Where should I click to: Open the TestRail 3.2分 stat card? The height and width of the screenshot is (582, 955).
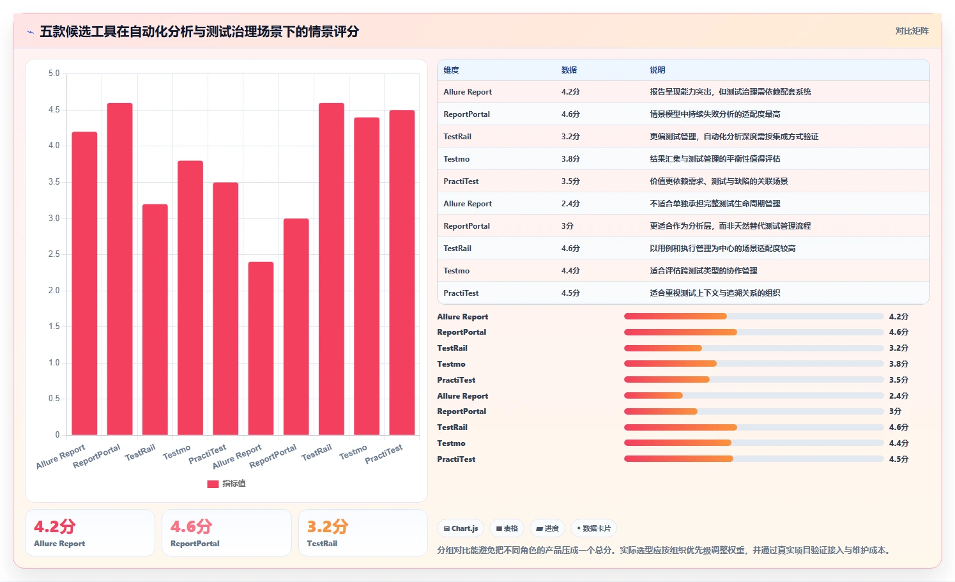(363, 533)
